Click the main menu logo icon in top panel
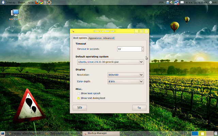218x136 pixels. 3,2
